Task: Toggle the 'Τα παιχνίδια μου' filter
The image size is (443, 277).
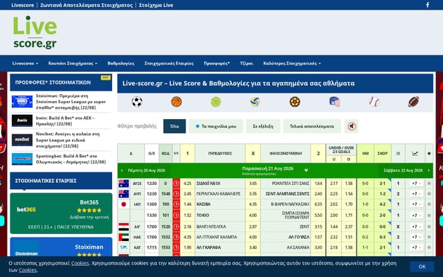Action: [x=216, y=126]
